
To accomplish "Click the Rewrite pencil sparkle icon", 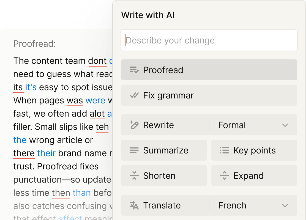I will [134, 125].
